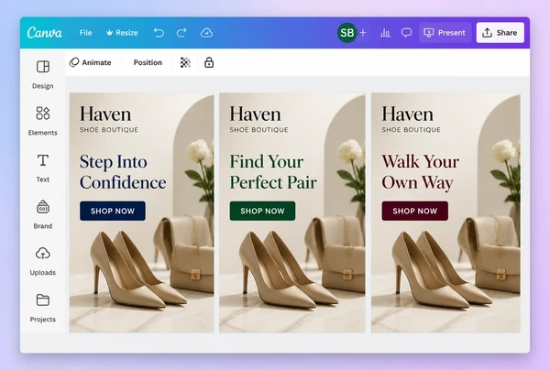Open the SB user avatar
Image resolution: width=550 pixels, height=370 pixels.
(x=346, y=33)
